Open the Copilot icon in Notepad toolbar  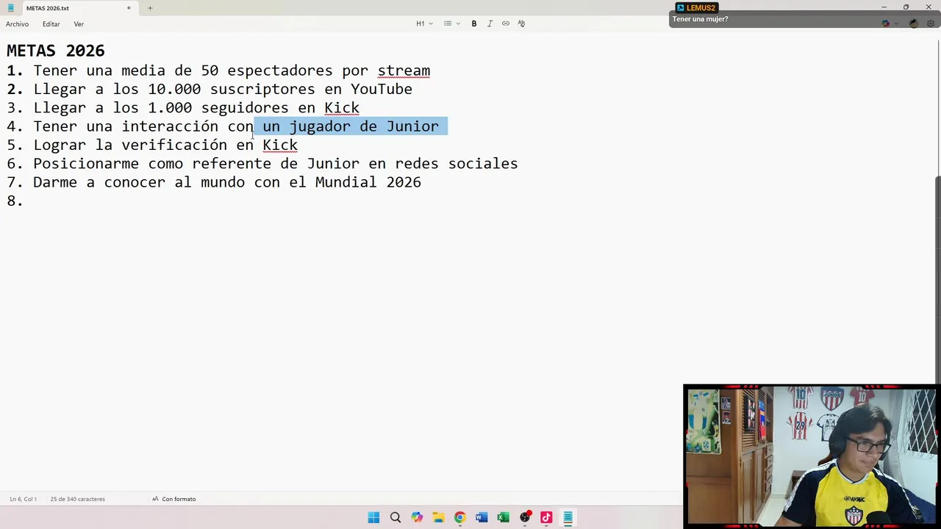click(x=885, y=24)
